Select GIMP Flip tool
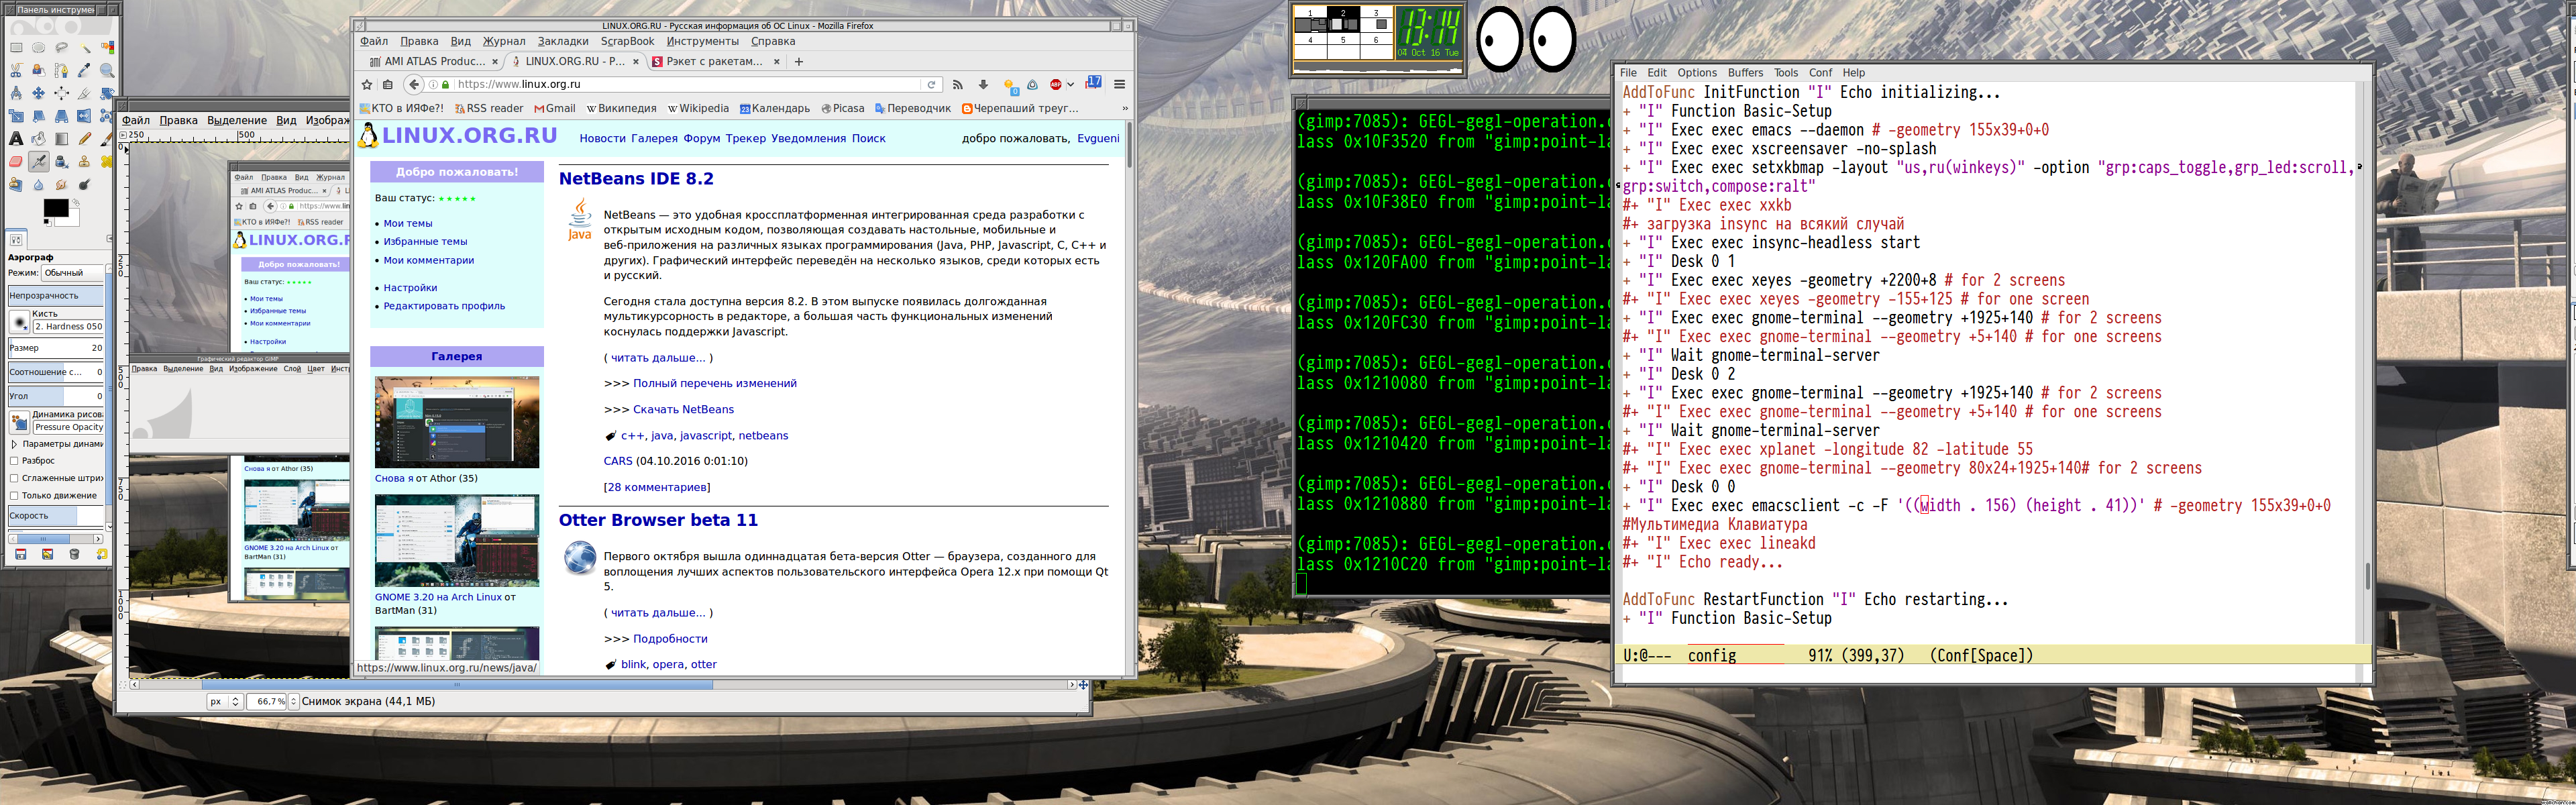Screen dimensions: 2576x805 pos(84,116)
